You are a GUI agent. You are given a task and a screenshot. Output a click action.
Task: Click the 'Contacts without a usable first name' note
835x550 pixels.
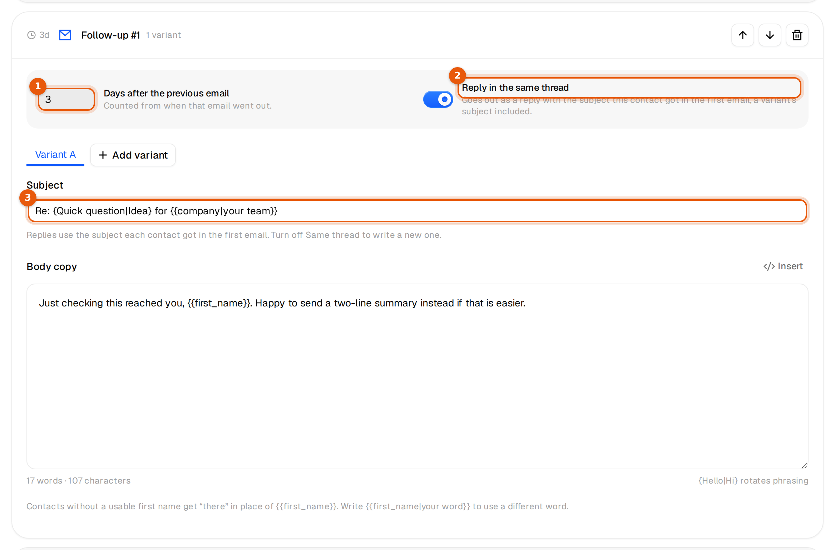point(297,506)
